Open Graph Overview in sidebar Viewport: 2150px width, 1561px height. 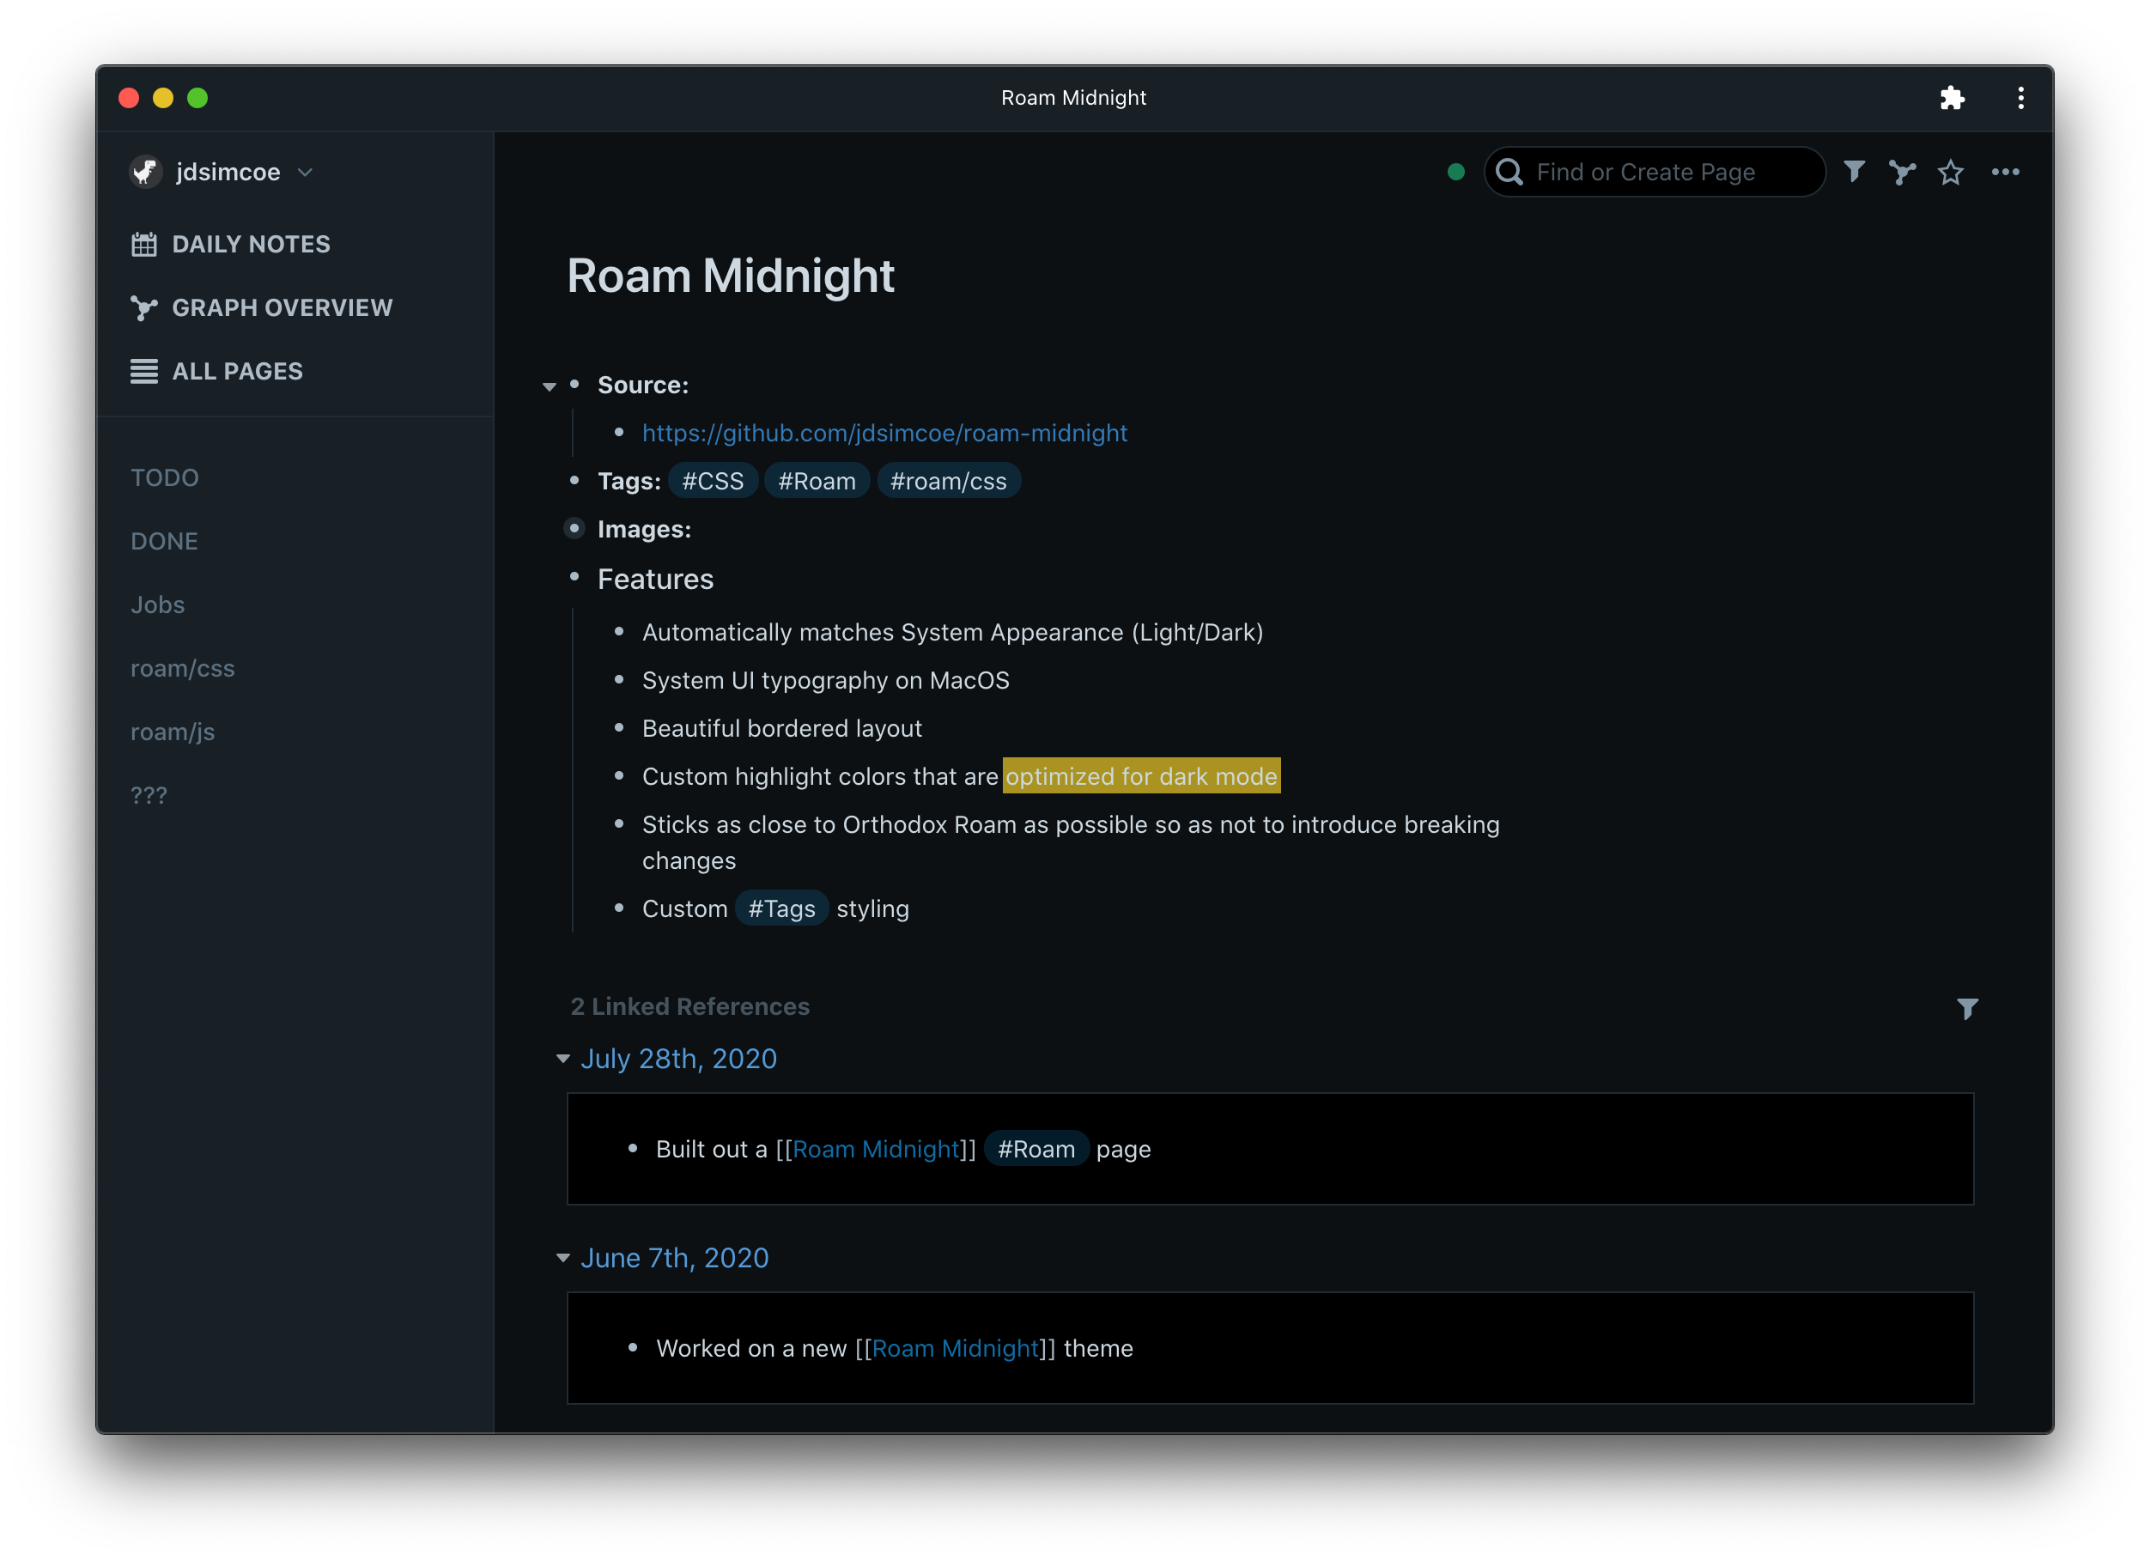(x=282, y=308)
